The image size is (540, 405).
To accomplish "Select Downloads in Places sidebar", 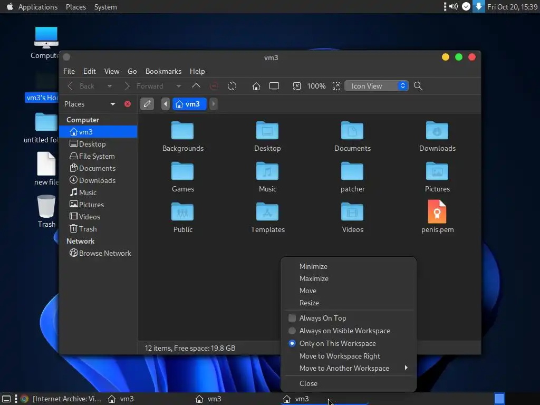I will point(98,180).
